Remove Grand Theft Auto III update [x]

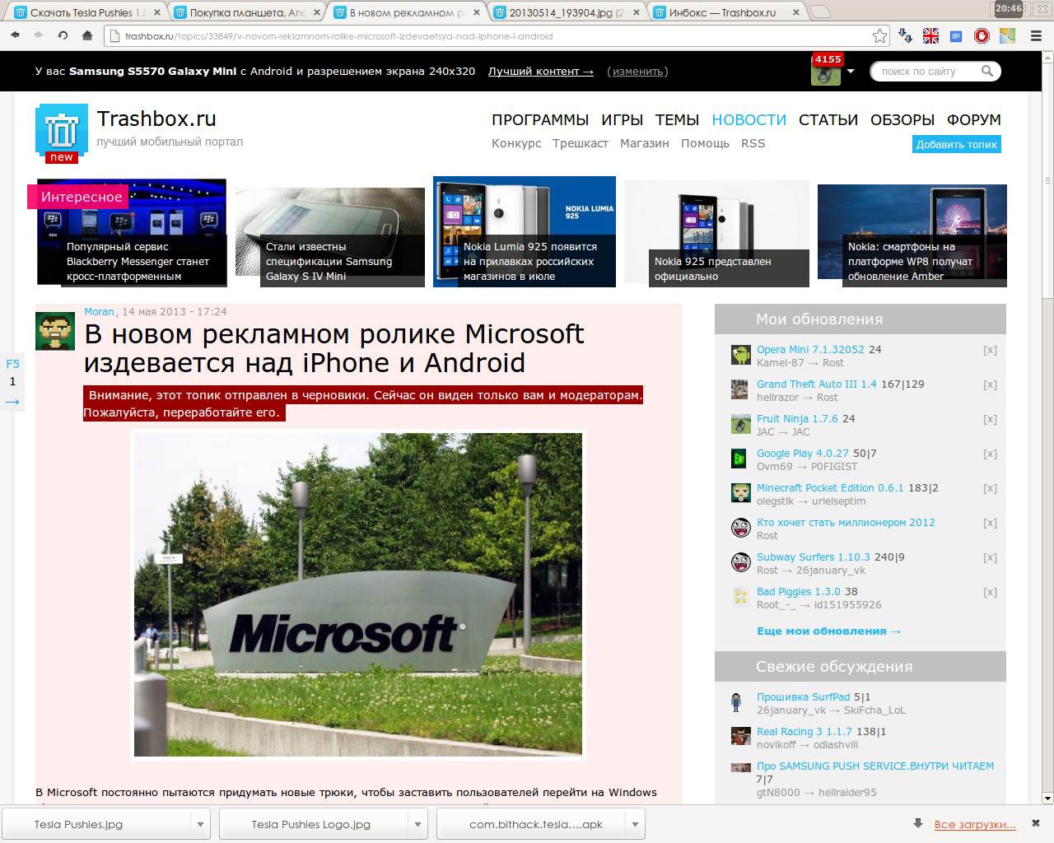[990, 384]
